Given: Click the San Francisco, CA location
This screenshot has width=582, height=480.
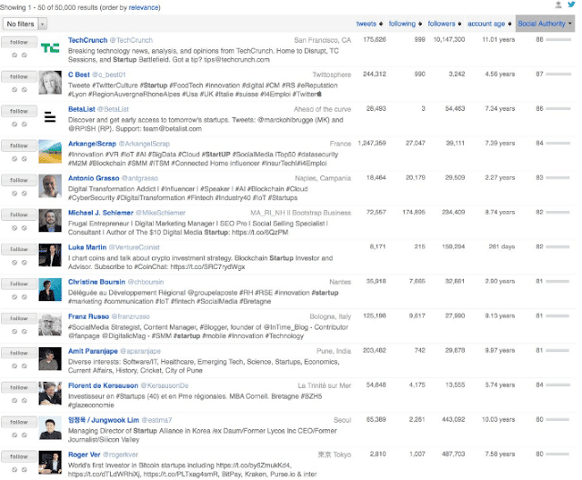Looking at the screenshot, I should coord(322,40).
